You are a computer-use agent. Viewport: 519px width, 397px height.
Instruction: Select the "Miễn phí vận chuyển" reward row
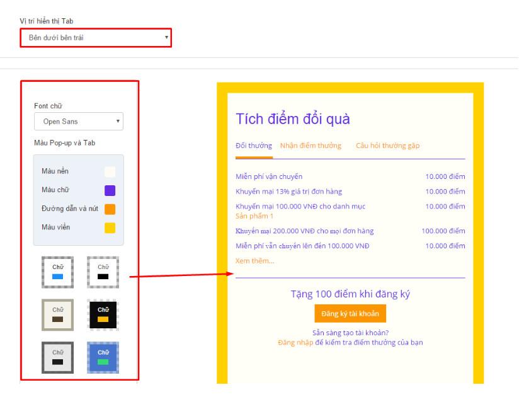click(269, 176)
